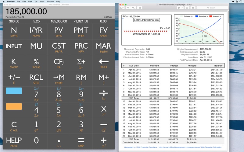Expand the highlight color dropdown arrow
The height and width of the screenshot is (152, 244).
pyautogui.click(x=182, y=8)
